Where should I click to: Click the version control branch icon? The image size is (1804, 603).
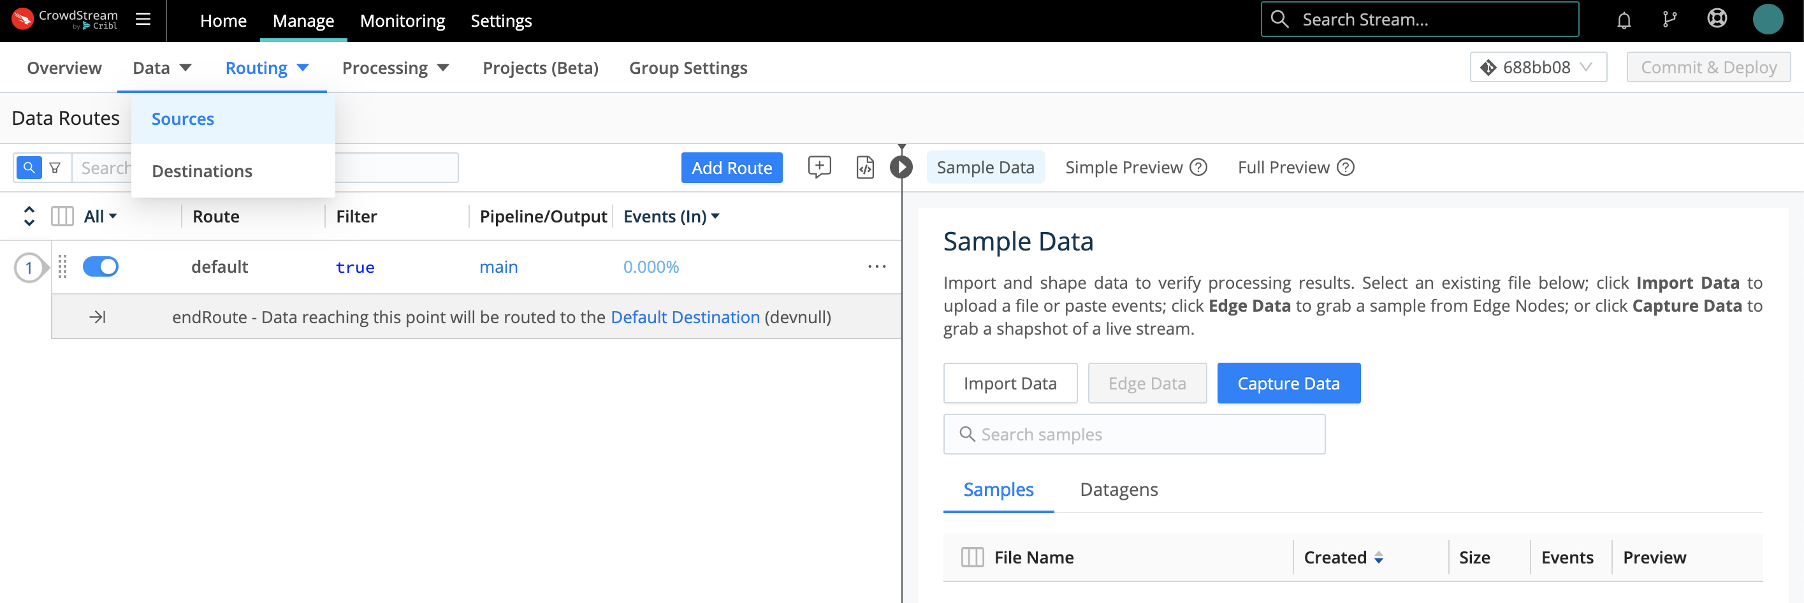[1670, 19]
